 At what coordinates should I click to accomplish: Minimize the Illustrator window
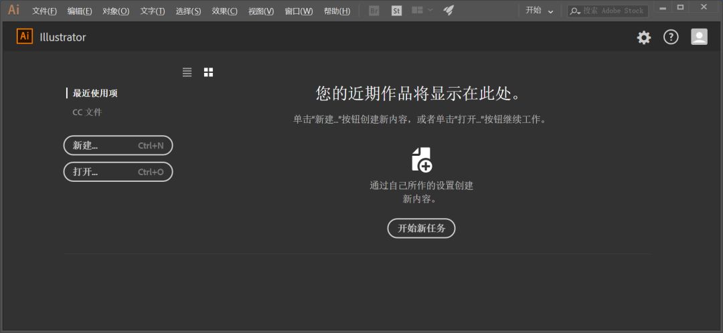tap(663, 7)
